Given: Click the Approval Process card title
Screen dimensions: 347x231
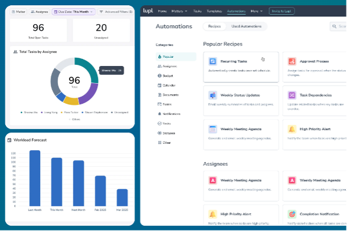Looking at the screenshot, I should pyautogui.click(x=314, y=61).
